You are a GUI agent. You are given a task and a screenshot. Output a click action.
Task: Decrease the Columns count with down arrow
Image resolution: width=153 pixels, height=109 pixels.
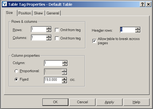pyautogui.click(x=49, y=39)
